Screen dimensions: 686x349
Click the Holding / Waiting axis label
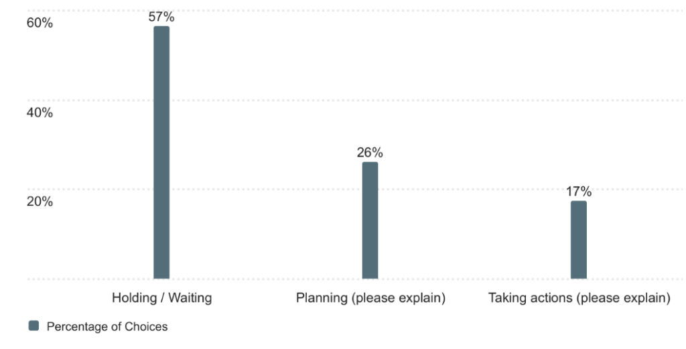161,298
